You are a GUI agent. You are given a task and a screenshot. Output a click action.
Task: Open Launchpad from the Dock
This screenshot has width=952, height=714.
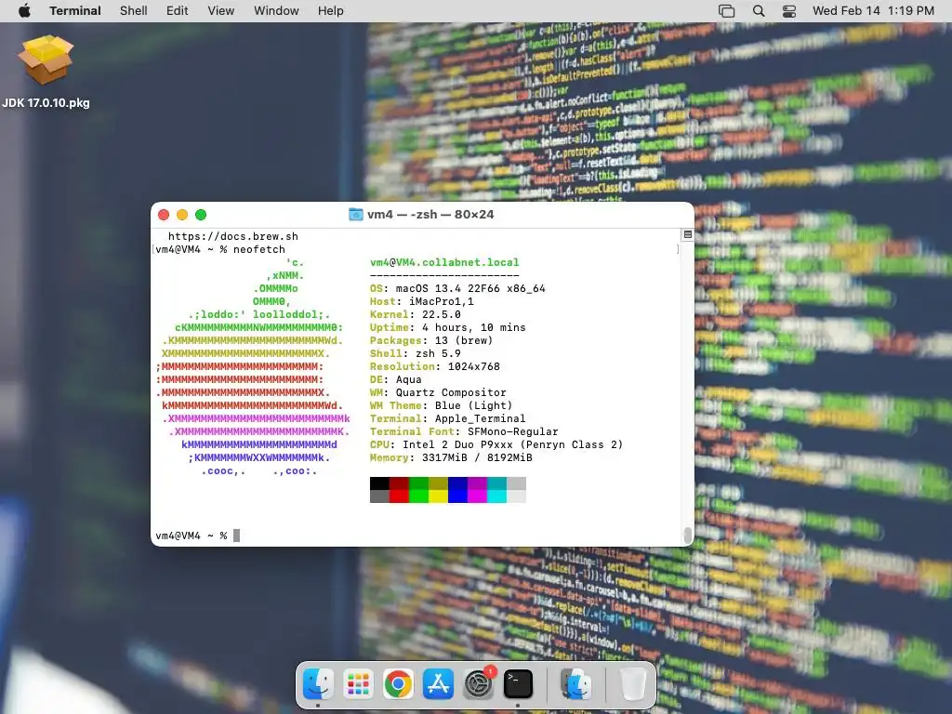click(x=358, y=684)
